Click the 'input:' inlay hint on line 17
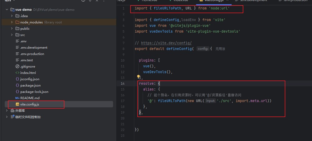Image resolution: width=312 pixels, height=141 pixels. click(x=211, y=101)
